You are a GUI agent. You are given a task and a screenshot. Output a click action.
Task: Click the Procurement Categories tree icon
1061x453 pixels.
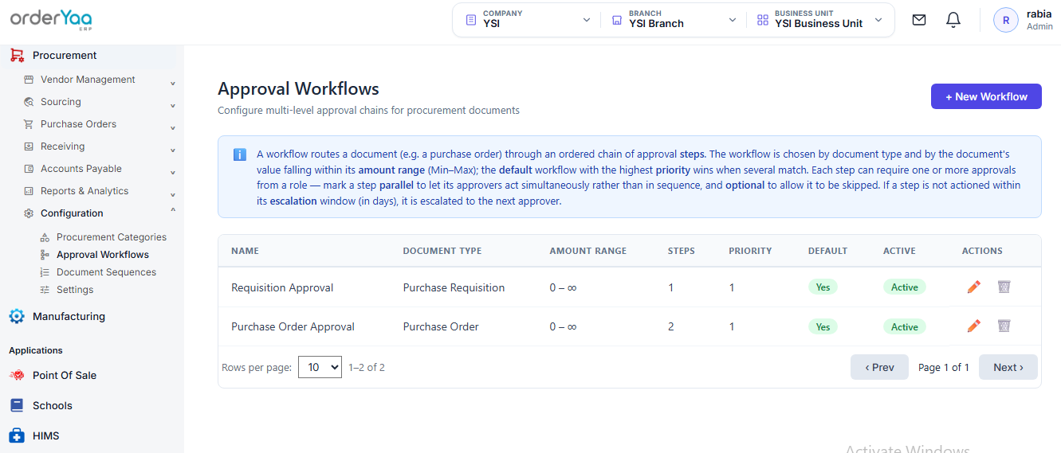(x=45, y=237)
